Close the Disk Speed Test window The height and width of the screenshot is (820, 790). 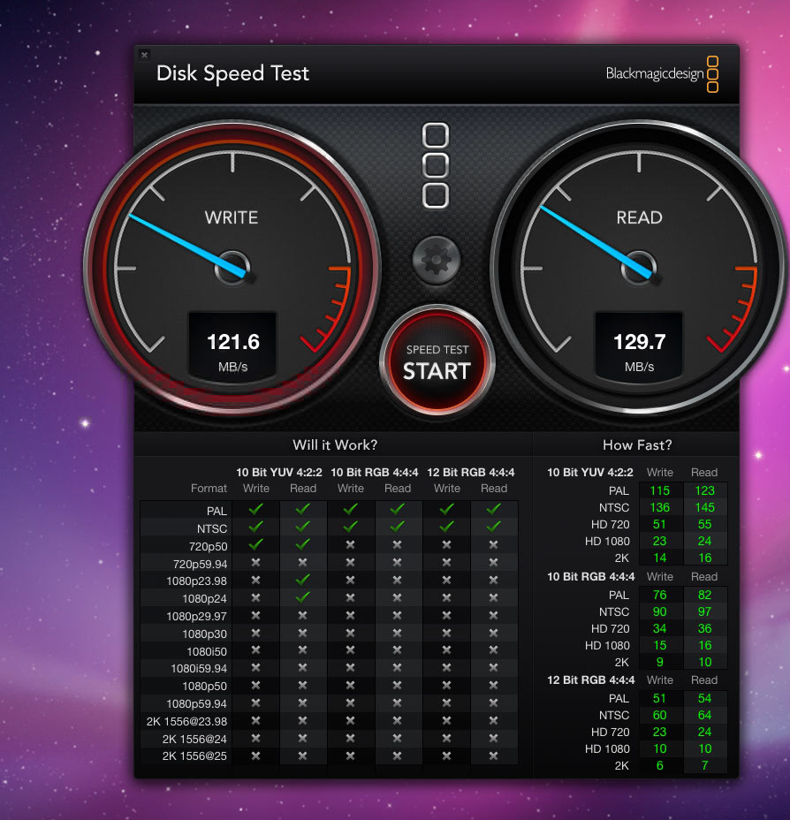145,55
